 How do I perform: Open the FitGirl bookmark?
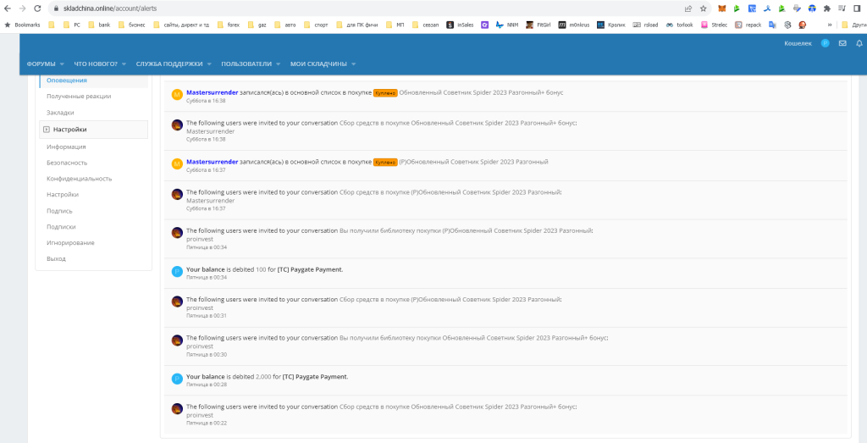tap(538, 25)
